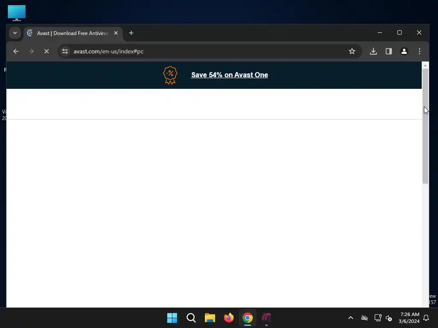Expand the tab search dropdown

(x=15, y=33)
